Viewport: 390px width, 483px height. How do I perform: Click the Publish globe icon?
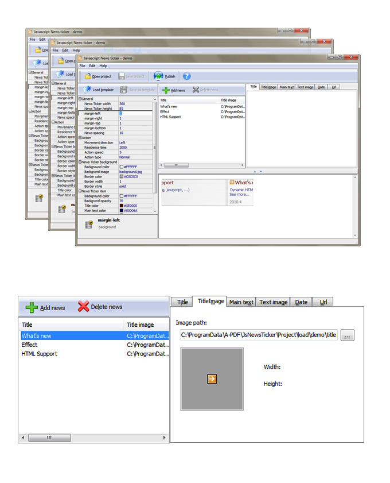coord(158,76)
